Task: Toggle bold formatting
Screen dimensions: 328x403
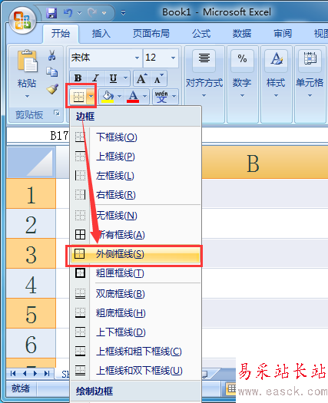Action: (78, 78)
